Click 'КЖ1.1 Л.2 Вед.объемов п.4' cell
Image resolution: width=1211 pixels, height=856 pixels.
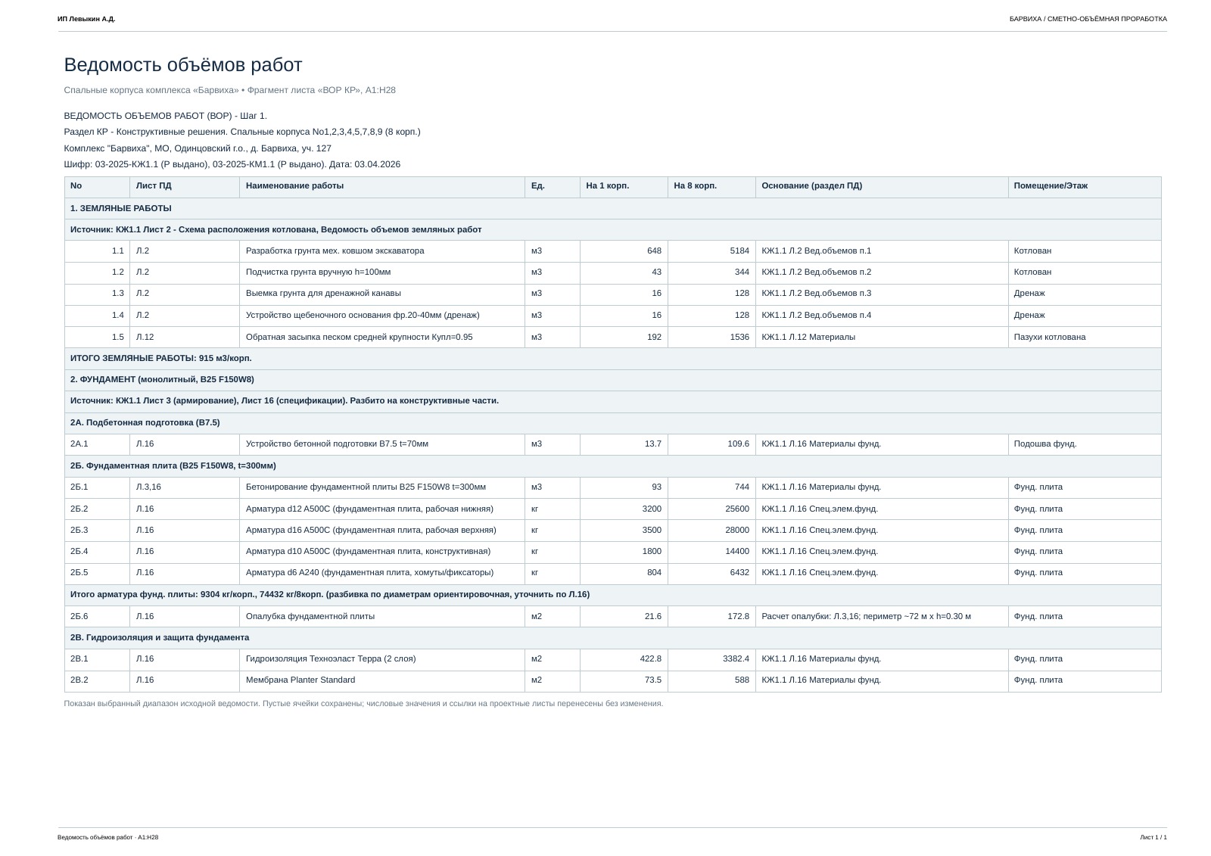click(x=882, y=316)
